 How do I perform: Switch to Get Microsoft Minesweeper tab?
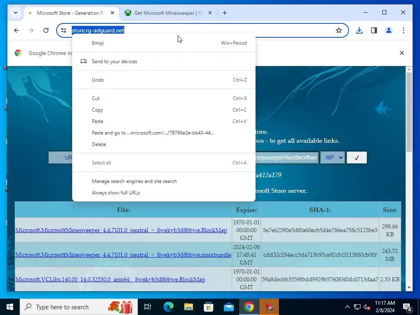tap(168, 13)
